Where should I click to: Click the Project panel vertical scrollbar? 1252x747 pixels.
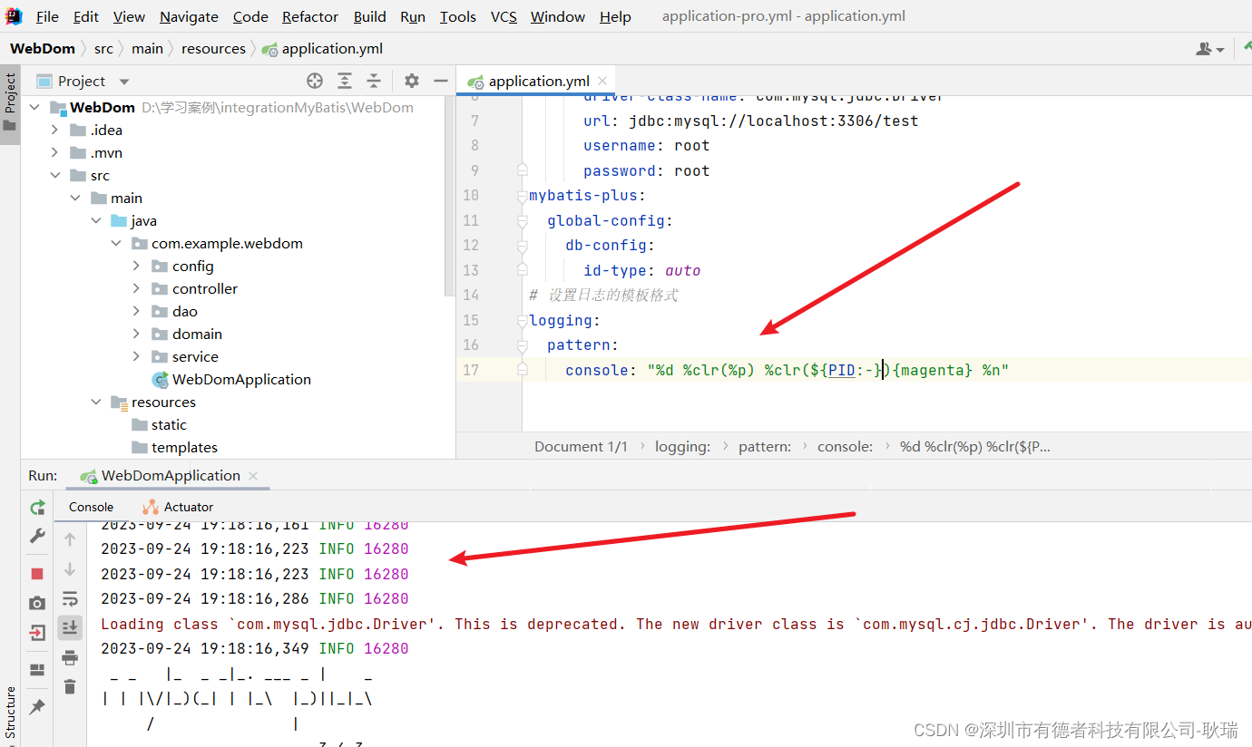450,195
